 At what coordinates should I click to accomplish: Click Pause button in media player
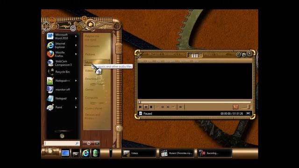[x=146, y=107]
